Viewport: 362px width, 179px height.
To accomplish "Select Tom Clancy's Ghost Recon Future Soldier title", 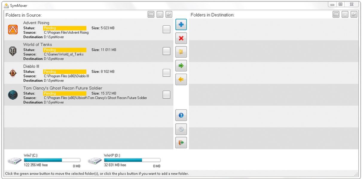I will 63,88.
